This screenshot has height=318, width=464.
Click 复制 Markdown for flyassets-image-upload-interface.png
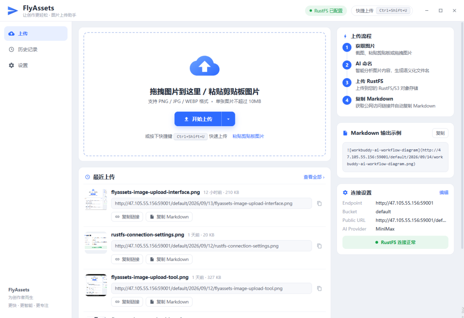pos(169,217)
